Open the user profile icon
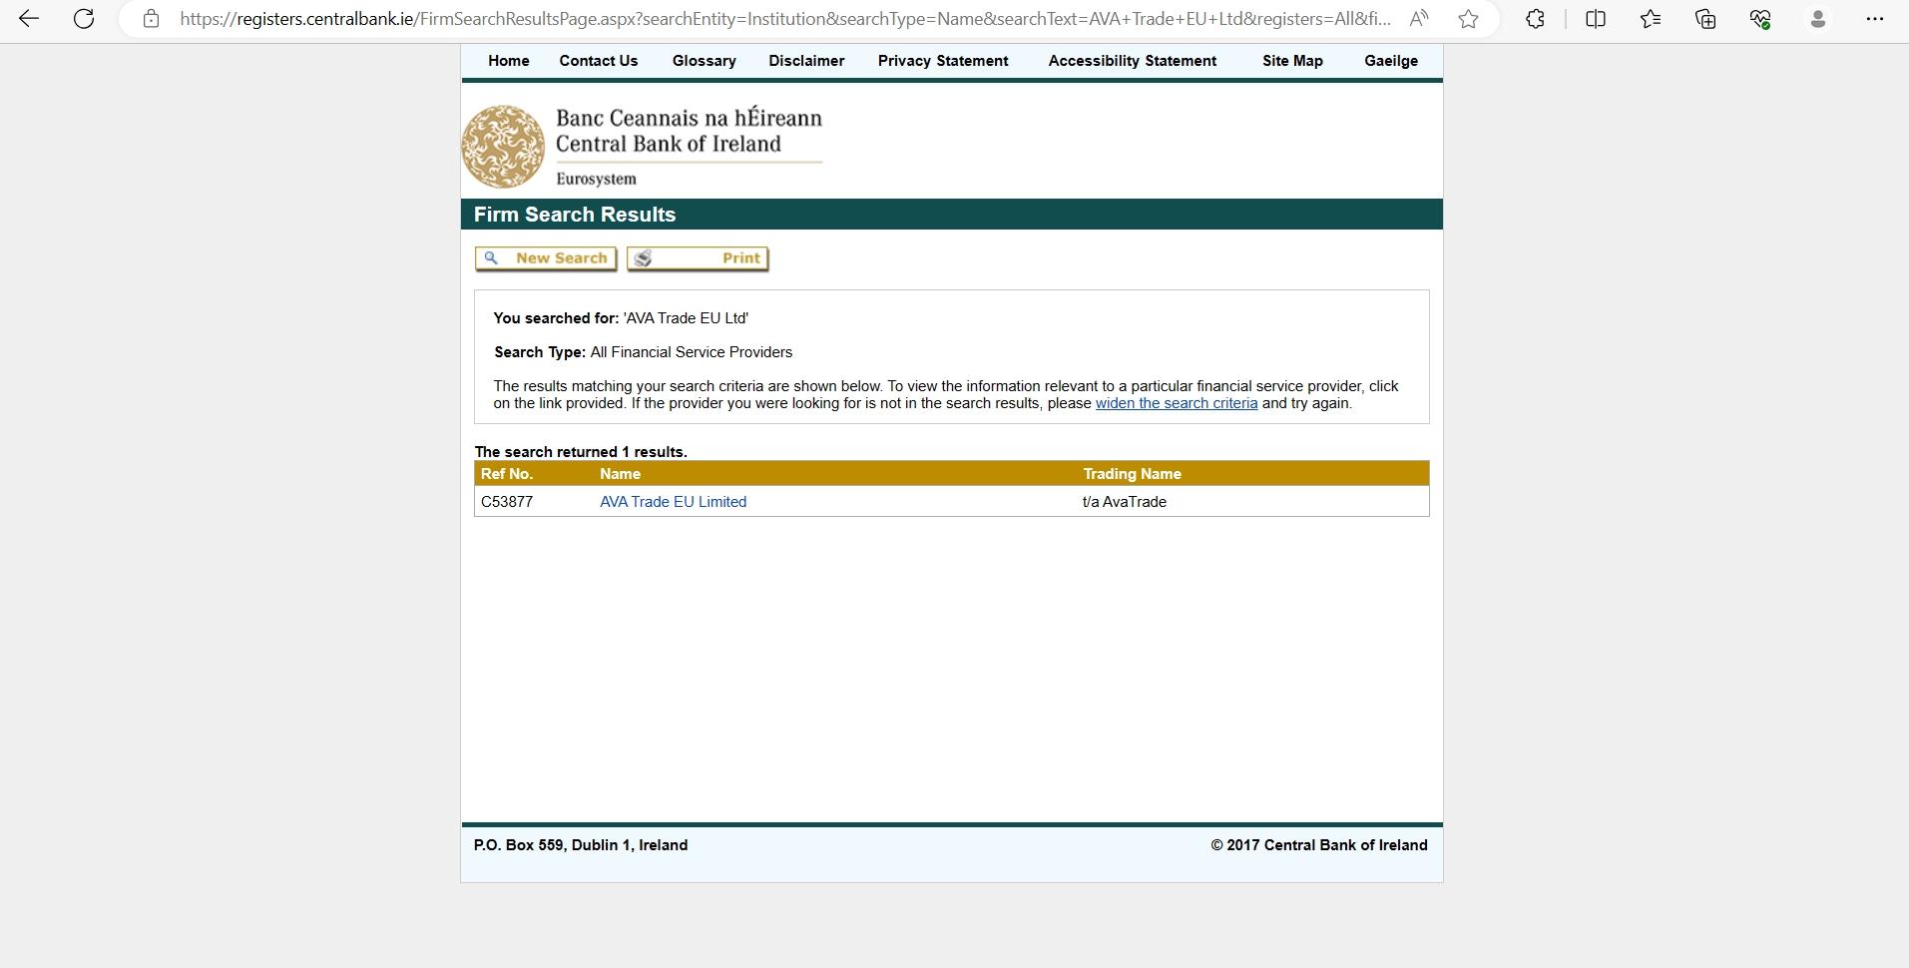 tap(1818, 19)
